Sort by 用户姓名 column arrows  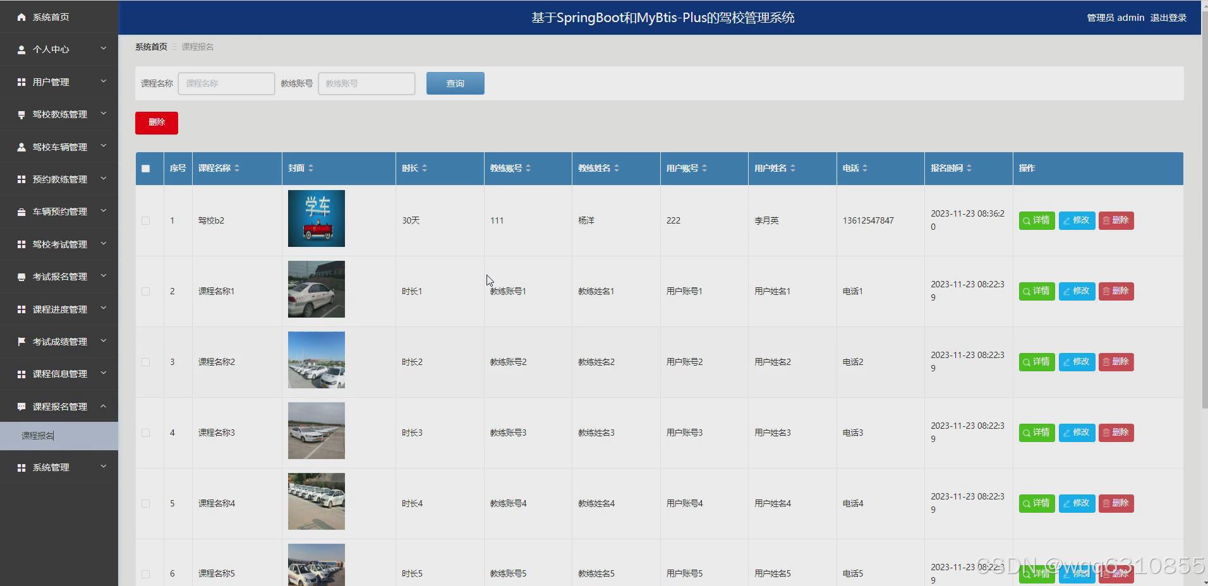click(793, 168)
